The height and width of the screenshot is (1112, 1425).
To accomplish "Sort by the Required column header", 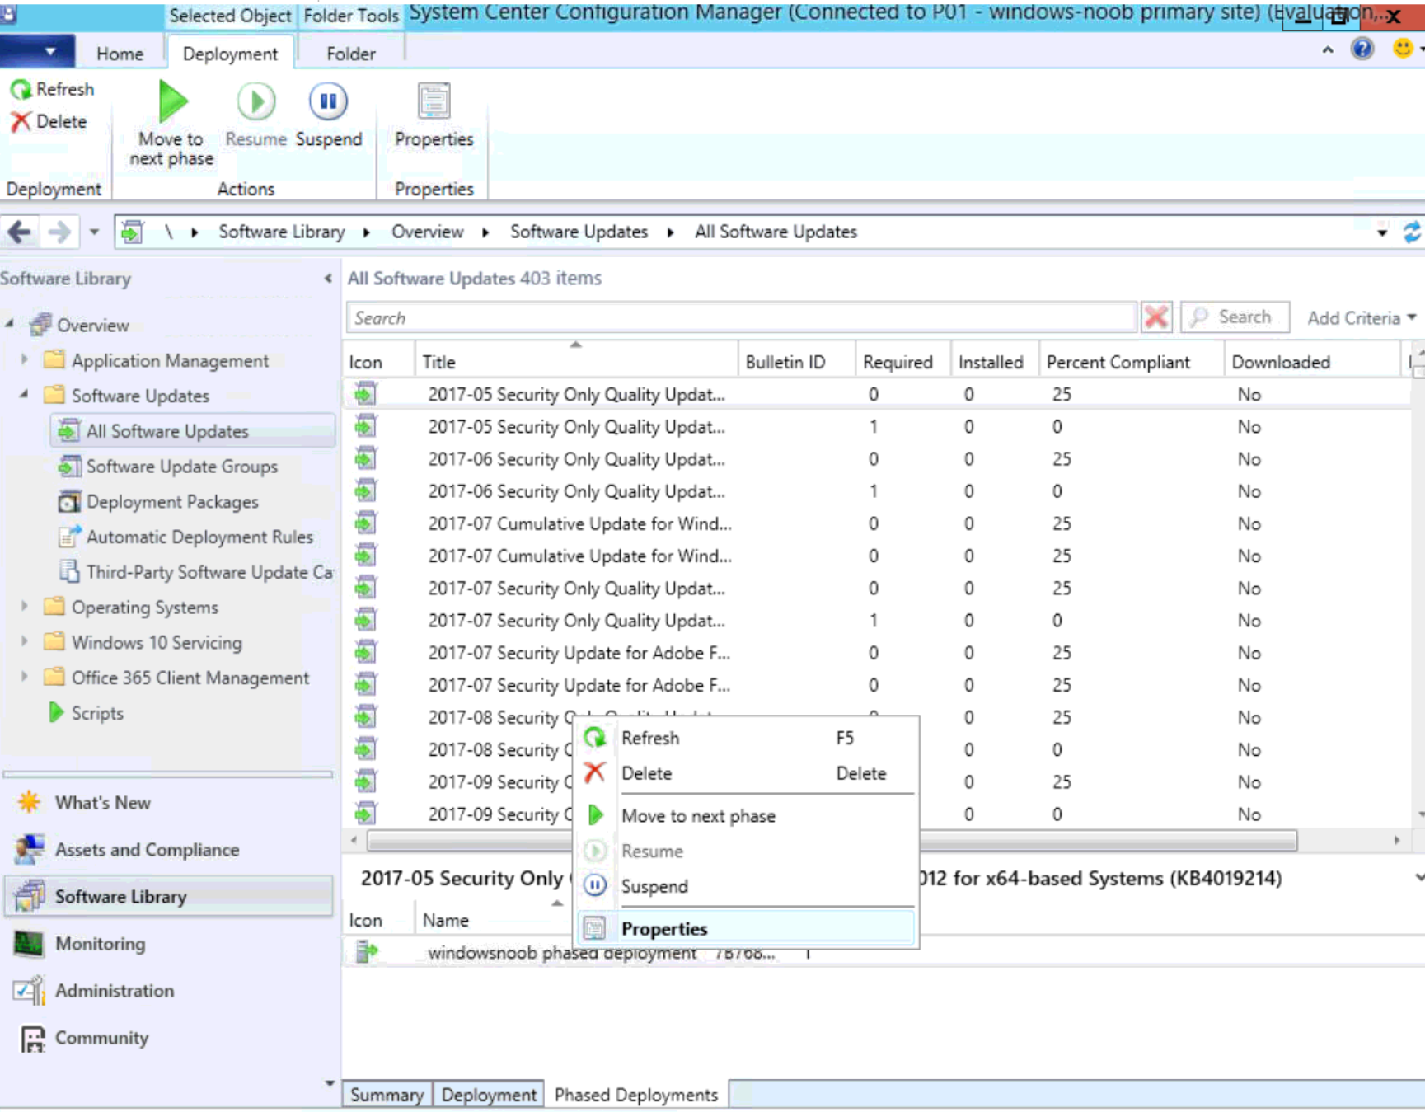I will [x=902, y=362].
